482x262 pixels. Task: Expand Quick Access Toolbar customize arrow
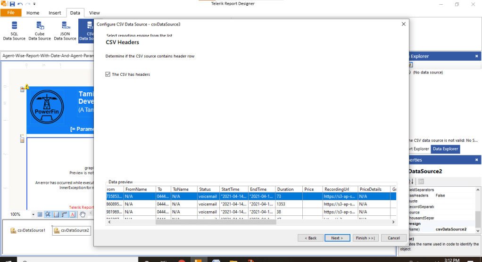pos(34,4)
